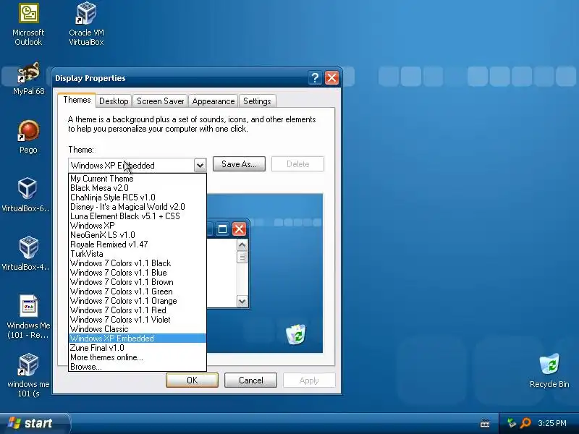Choose Black Mesa v2.0 theme
The height and width of the screenshot is (434, 579).
click(138, 188)
